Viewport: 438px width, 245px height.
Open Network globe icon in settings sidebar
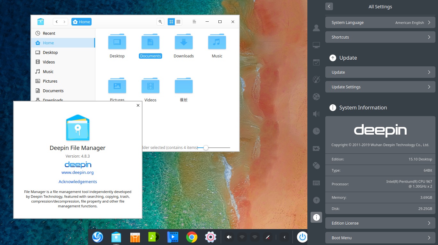pos(316,97)
